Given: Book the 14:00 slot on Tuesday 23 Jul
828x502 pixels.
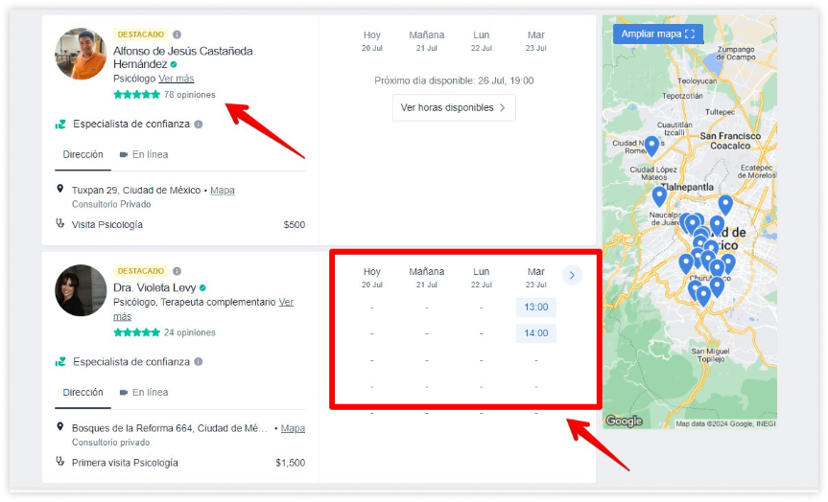Looking at the screenshot, I should click(536, 333).
